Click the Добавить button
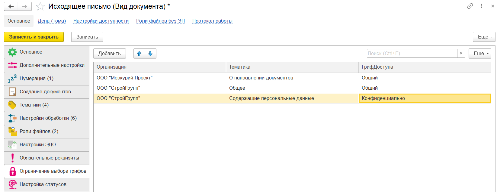 pos(110,54)
